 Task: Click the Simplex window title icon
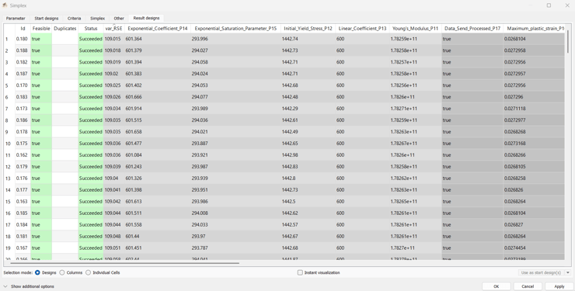[5, 5]
